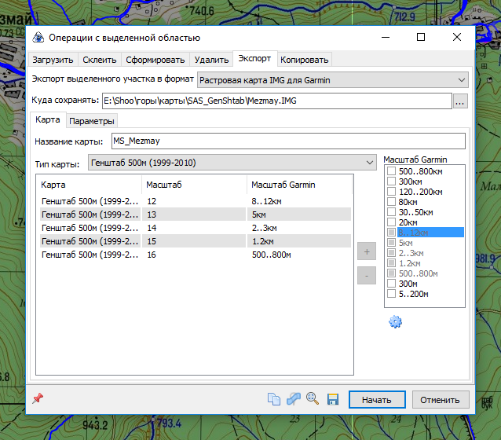Image resolution: width=501 pixels, height=440 pixels.
Task: Click the browse '...' button for save path
Action: click(x=461, y=101)
